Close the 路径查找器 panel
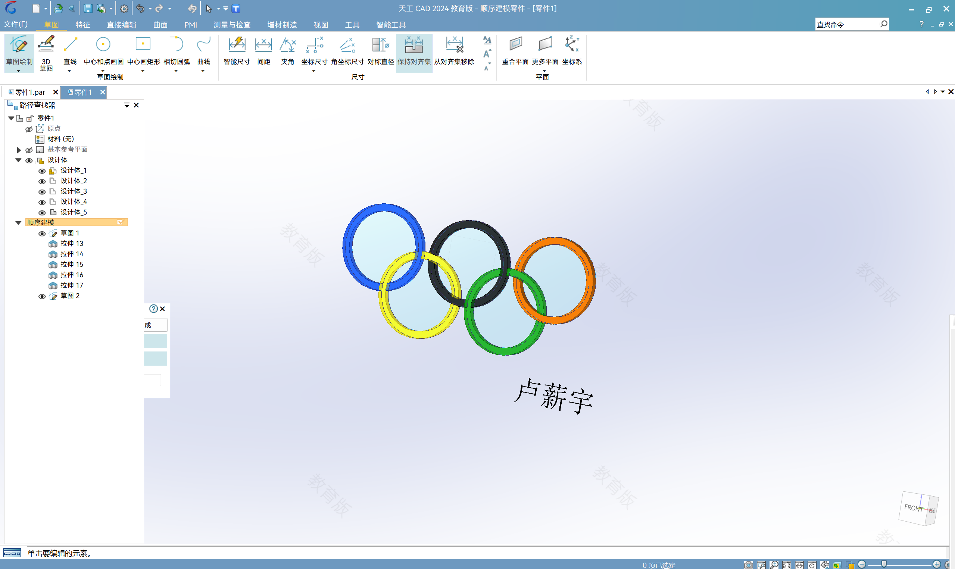955x569 pixels. (136, 105)
